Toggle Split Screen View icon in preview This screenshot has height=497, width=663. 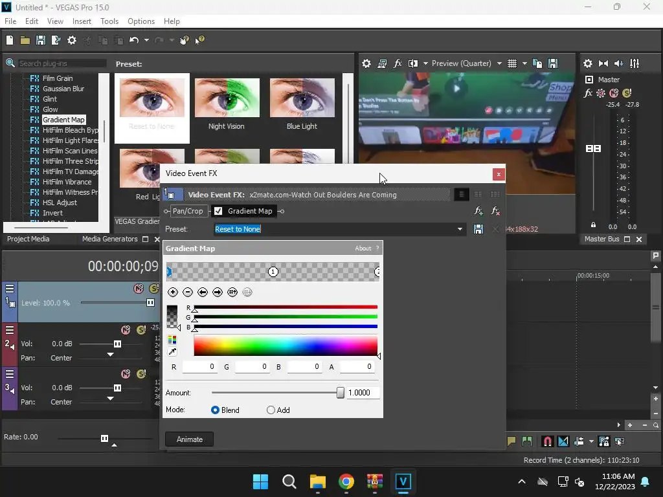[x=412, y=63]
